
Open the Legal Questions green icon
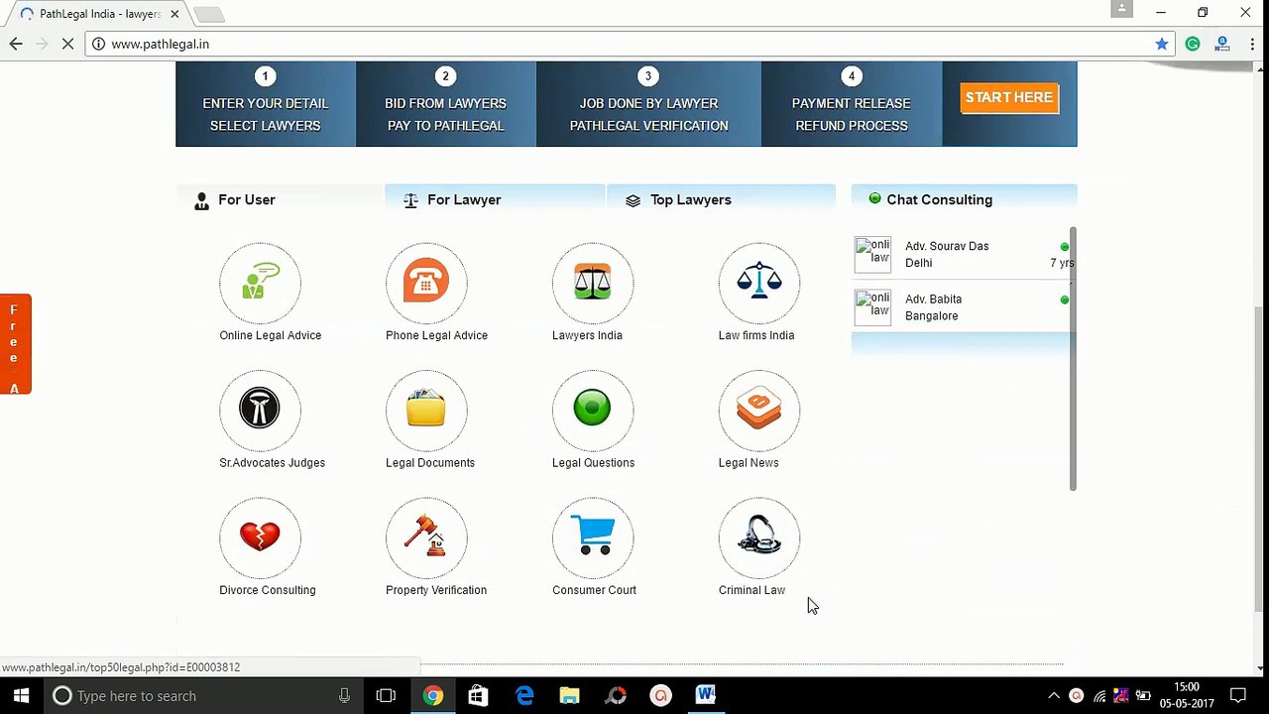pos(593,411)
